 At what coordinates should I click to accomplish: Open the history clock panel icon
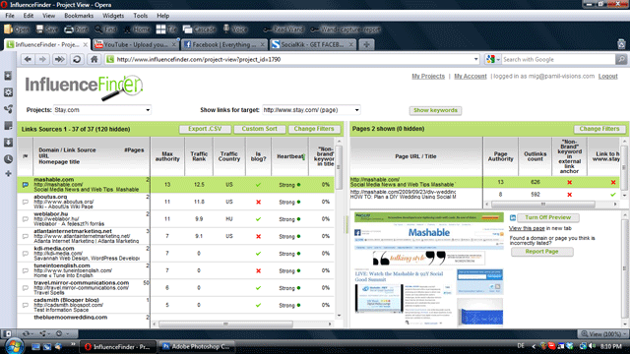click(x=8, y=159)
